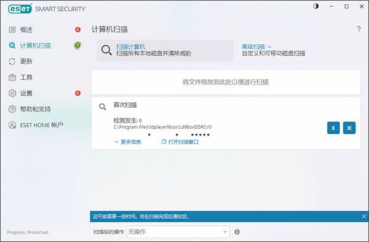Screen dimensions: 369x242
Task: Click the file drop area 将文件拖放到此处以便进行扫描
Action: 226,82
